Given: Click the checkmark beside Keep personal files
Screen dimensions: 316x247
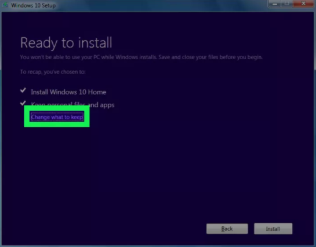Looking at the screenshot, I should tap(23, 103).
